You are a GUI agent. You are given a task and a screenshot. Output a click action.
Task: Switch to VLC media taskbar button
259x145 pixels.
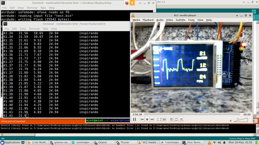click(x=148, y=142)
